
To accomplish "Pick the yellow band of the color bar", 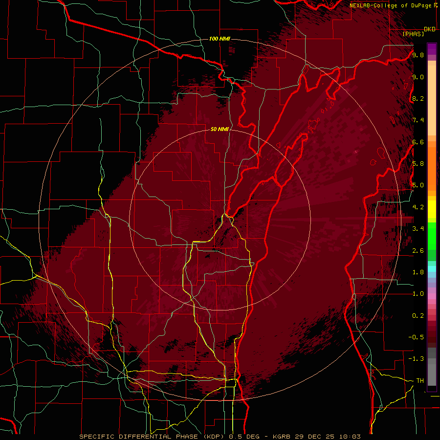I will [x=432, y=209].
